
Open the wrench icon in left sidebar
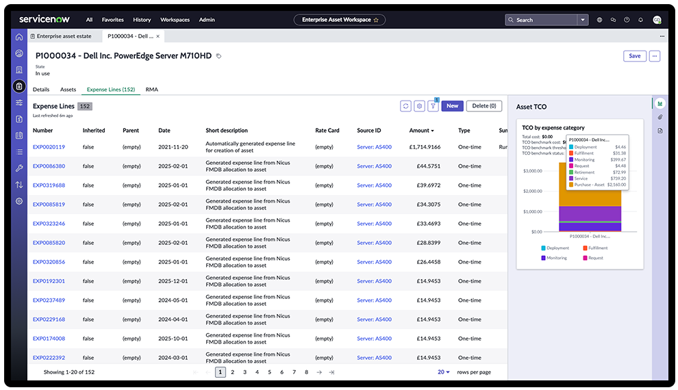point(19,168)
